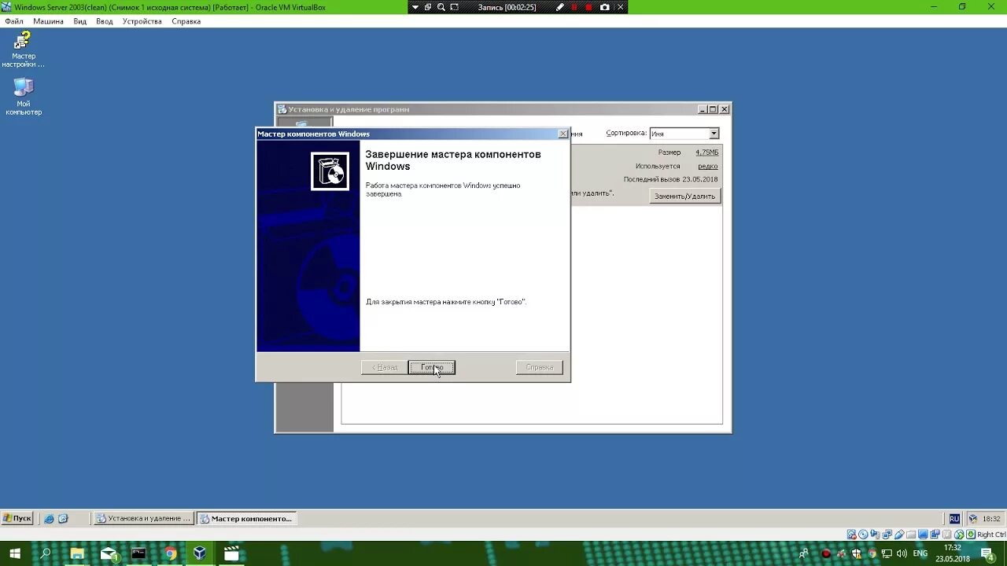Click the recorder window-select icon

(428, 7)
